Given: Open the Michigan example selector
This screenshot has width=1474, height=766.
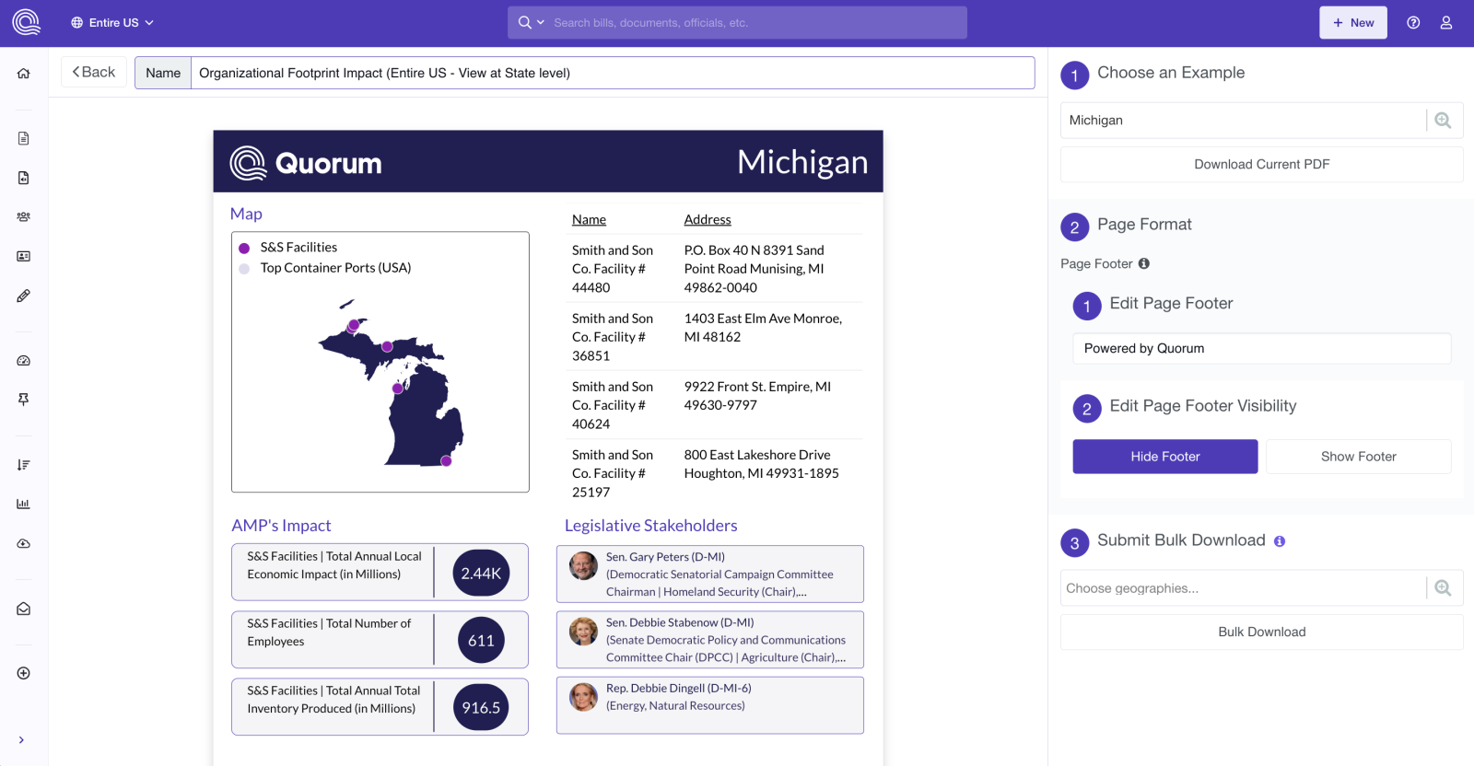Looking at the screenshot, I should (x=1244, y=121).
